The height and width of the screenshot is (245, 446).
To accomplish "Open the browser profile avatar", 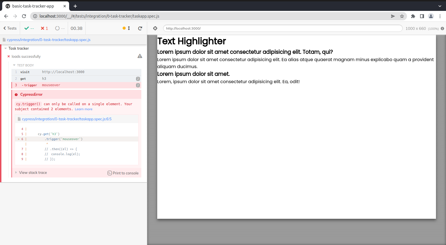I will [431, 16].
